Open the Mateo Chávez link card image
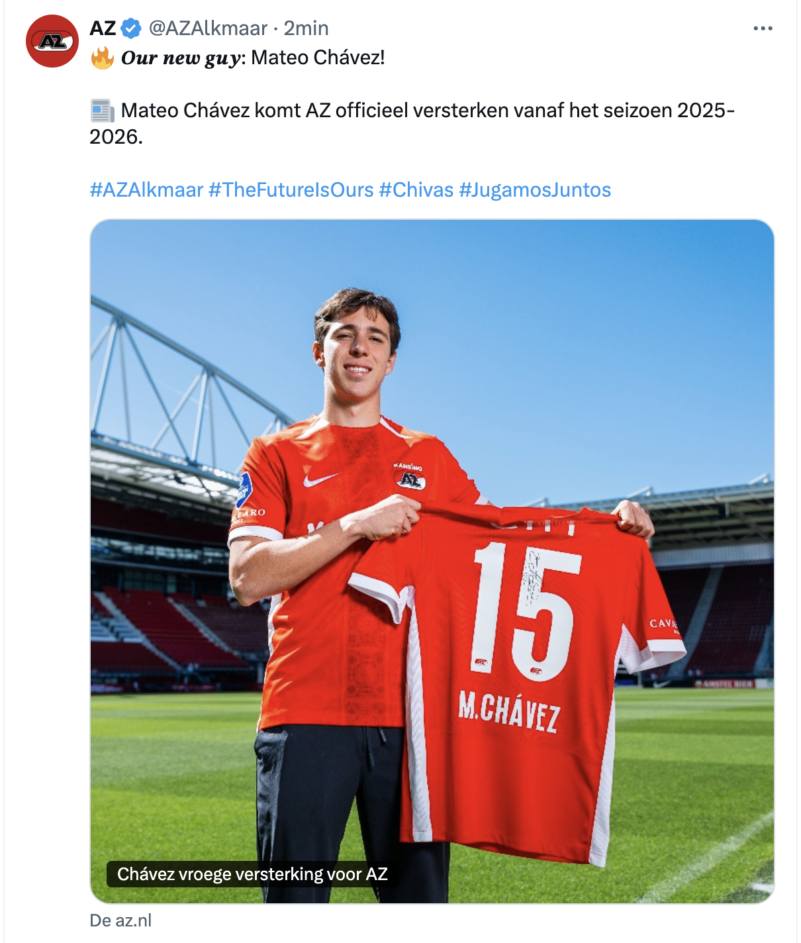Viewport: 801px width, 943px height. click(432, 561)
